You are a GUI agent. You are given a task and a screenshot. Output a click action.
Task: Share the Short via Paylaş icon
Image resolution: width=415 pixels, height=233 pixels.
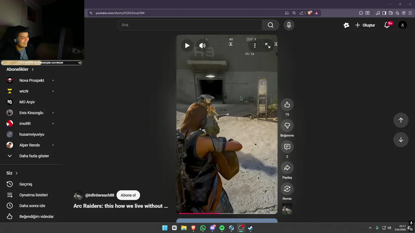[287, 168]
